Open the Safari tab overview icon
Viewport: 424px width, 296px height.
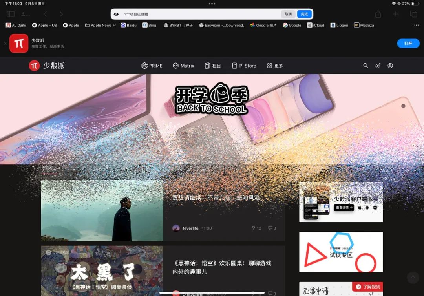pos(413,14)
